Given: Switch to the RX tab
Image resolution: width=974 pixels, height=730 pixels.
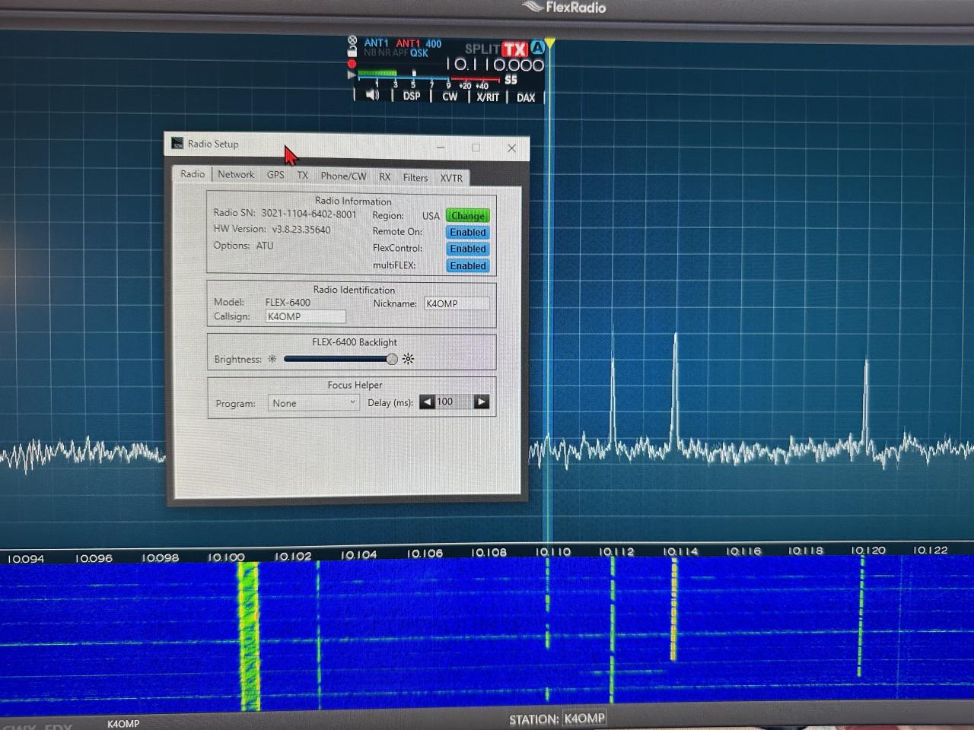Looking at the screenshot, I should [x=385, y=177].
